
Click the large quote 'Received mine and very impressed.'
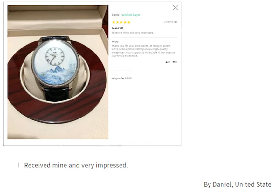click(x=76, y=165)
